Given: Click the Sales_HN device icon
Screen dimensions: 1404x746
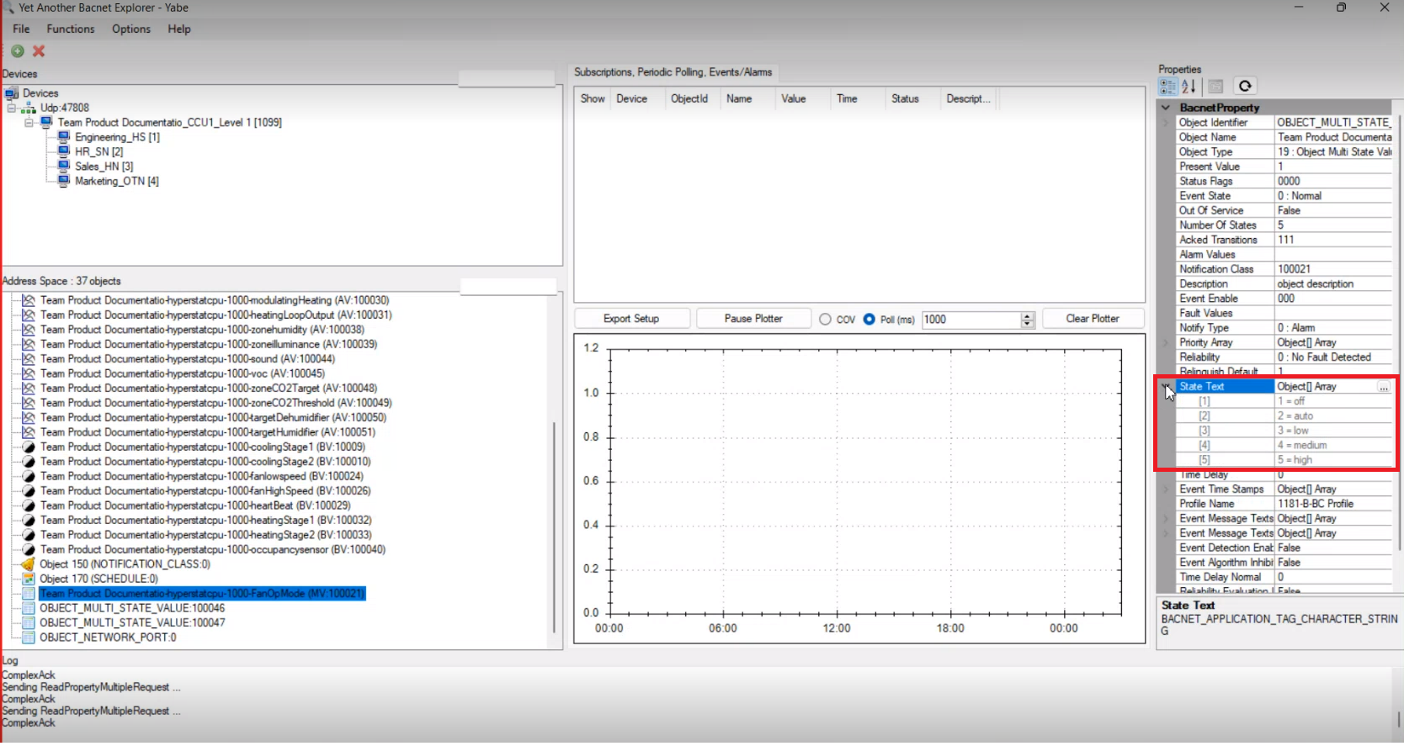Looking at the screenshot, I should coord(64,167).
